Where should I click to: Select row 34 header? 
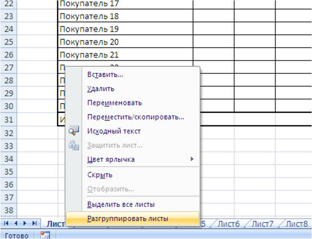[8, 159]
